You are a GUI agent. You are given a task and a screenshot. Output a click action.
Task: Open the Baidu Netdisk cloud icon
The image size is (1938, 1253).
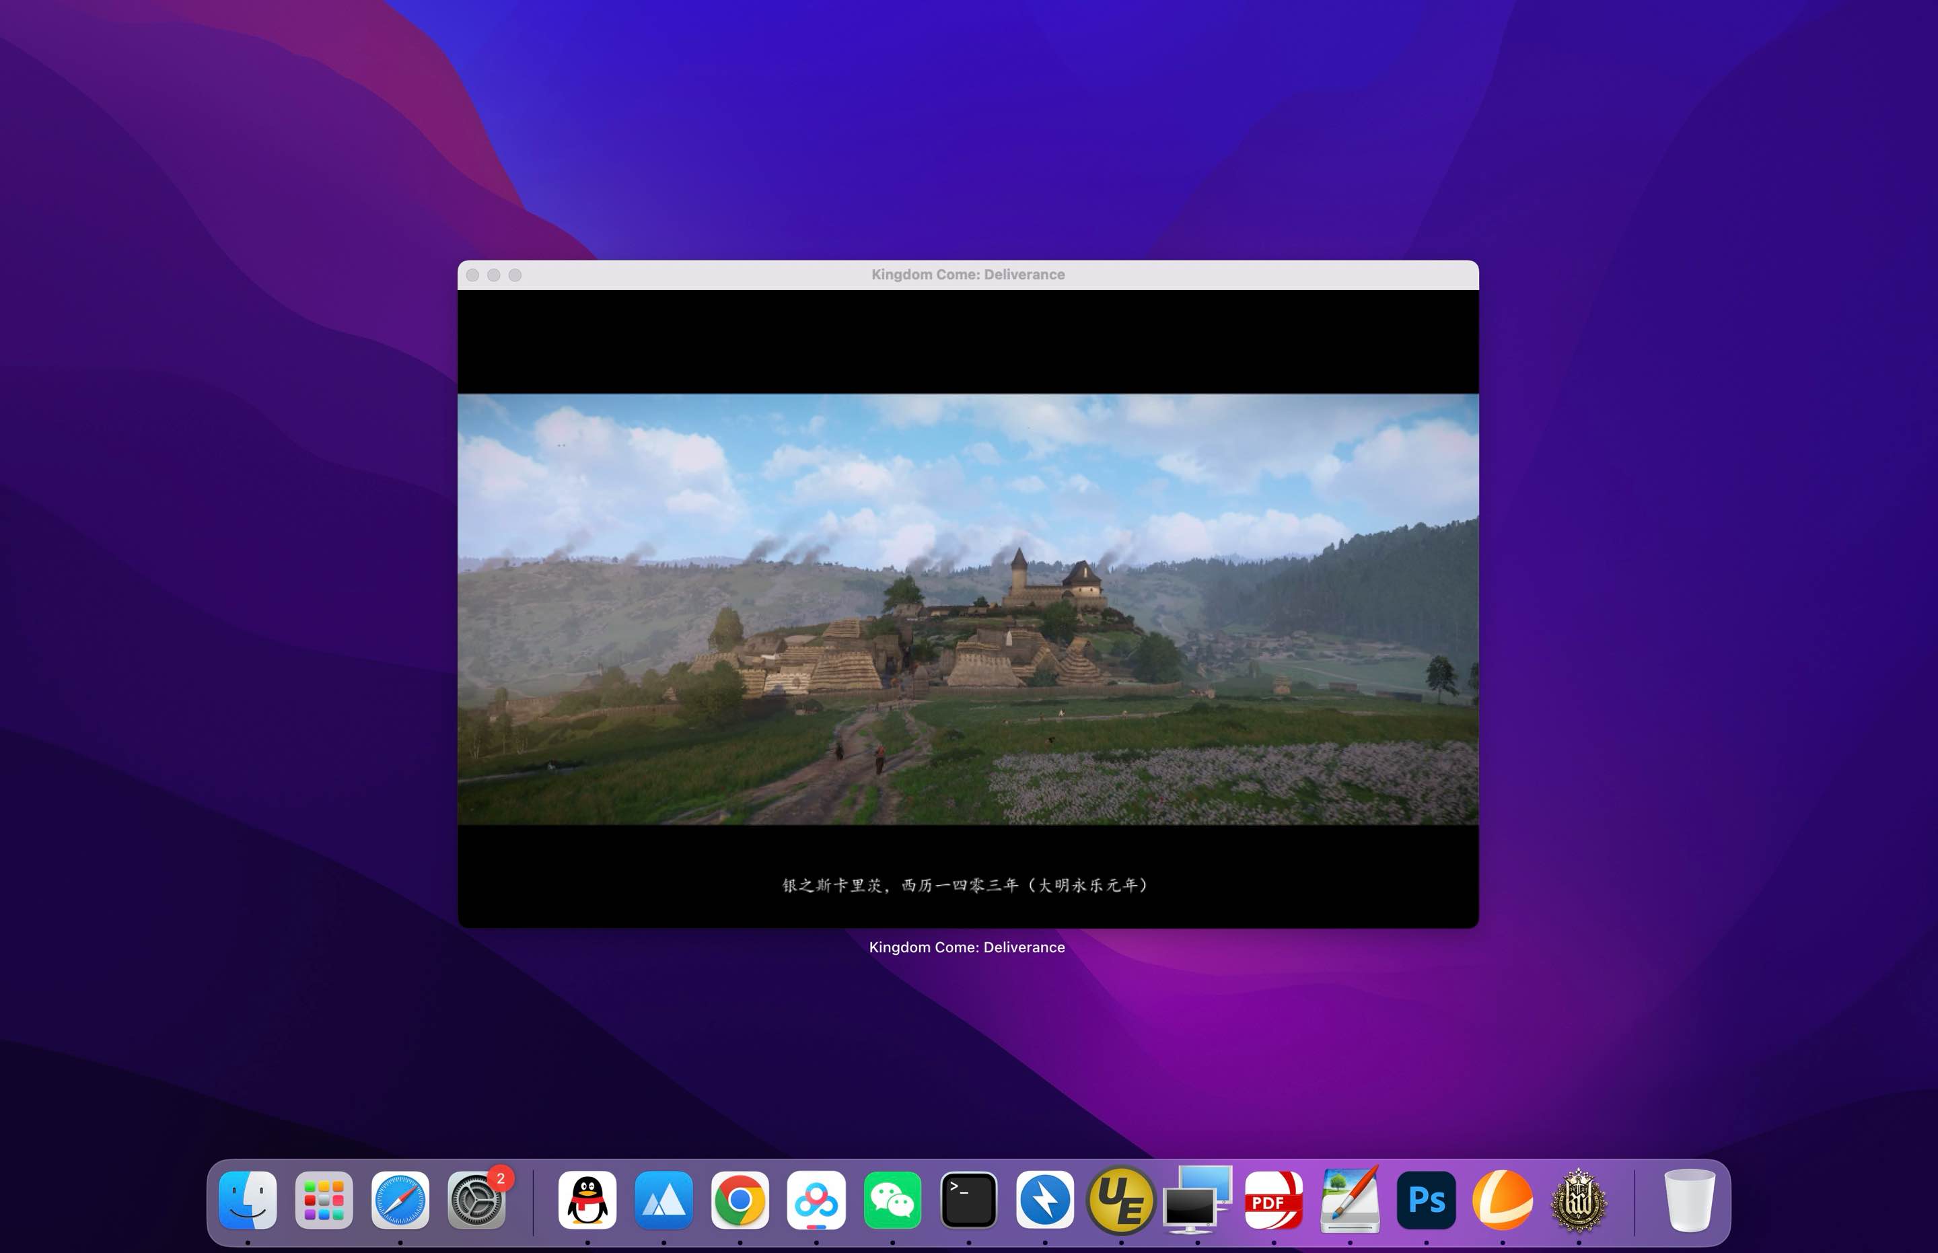pos(816,1199)
